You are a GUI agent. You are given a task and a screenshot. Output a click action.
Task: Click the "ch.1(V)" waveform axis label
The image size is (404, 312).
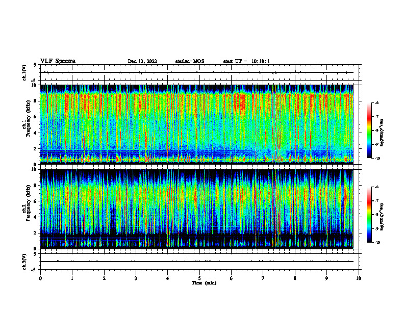(x=24, y=72)
